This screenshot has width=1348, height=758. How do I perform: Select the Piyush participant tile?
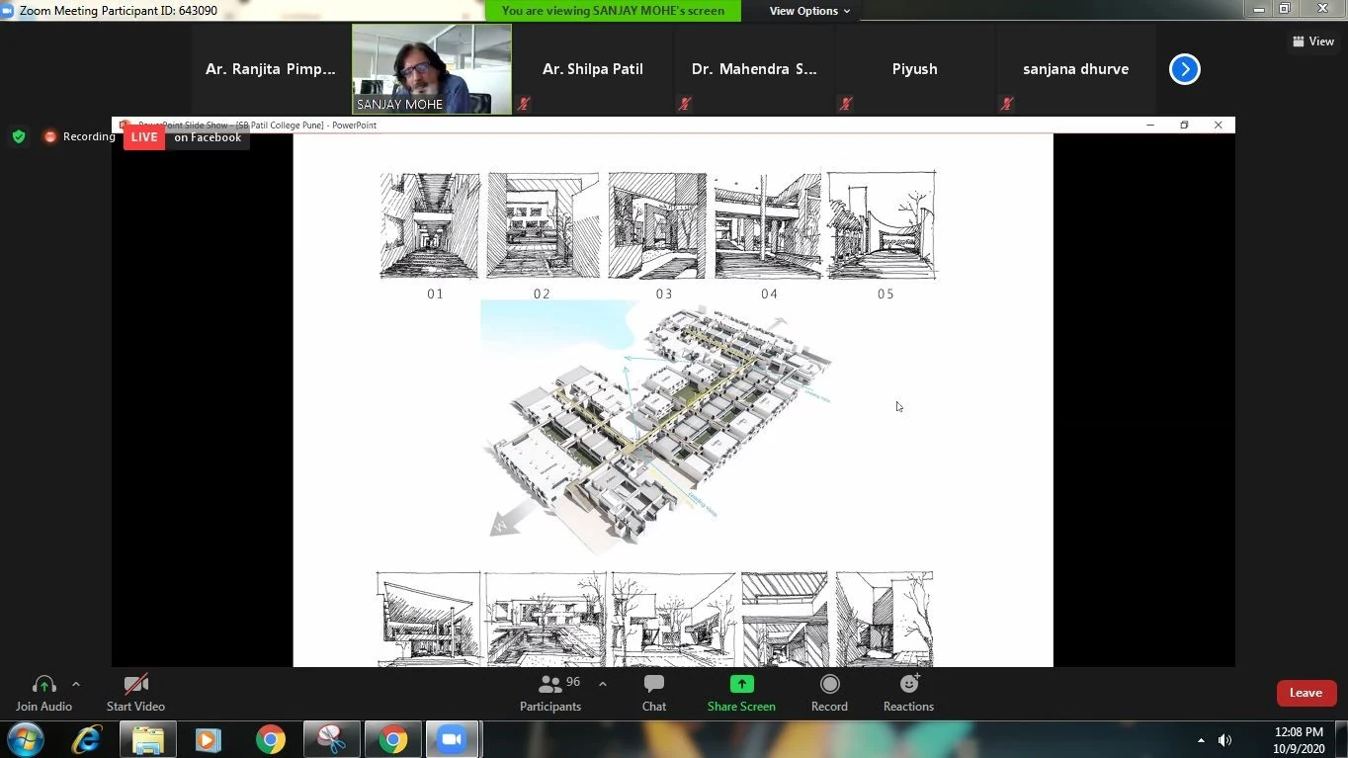[x=915, y=69]
